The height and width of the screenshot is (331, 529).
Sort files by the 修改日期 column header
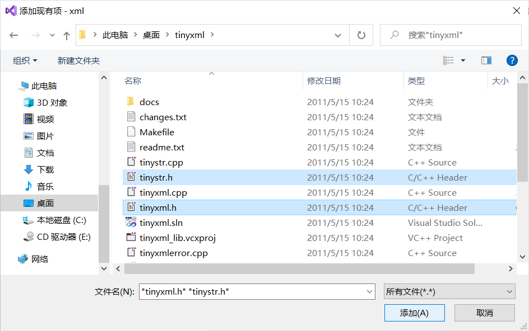324,81
